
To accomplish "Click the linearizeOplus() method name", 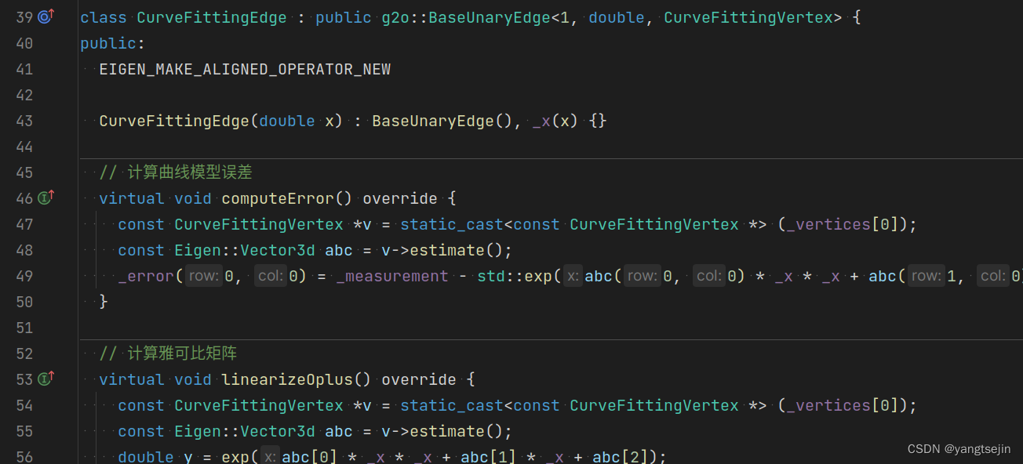I will coord(297,379).
